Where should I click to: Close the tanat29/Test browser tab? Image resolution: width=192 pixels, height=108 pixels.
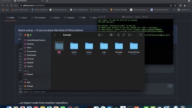42,1
